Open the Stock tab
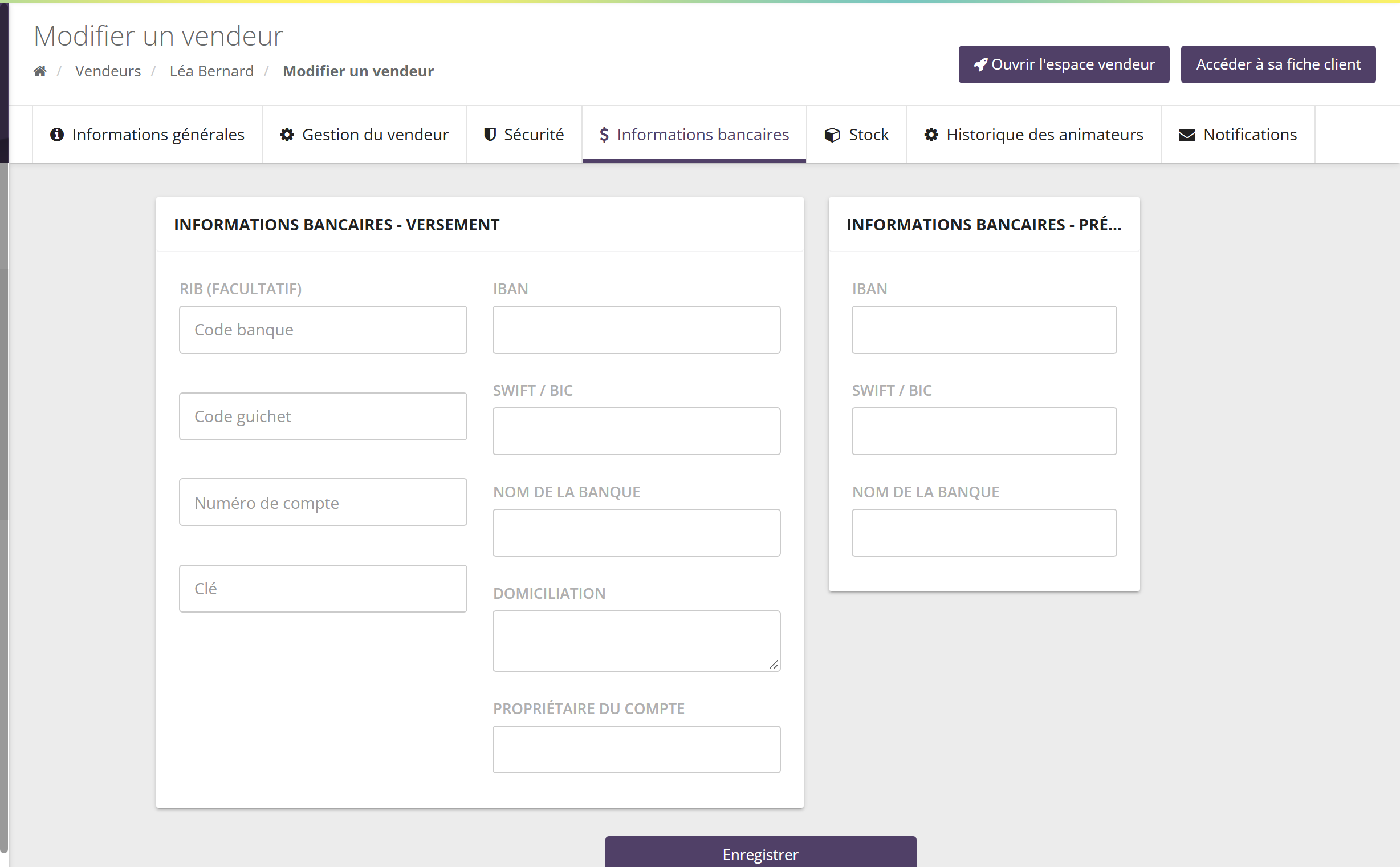The image size is (1400, 867). point(857,135)
